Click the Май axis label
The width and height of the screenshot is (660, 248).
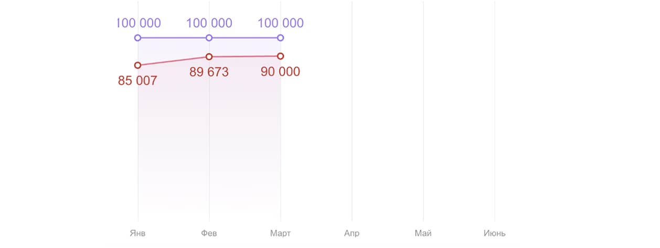pos(423,233)
